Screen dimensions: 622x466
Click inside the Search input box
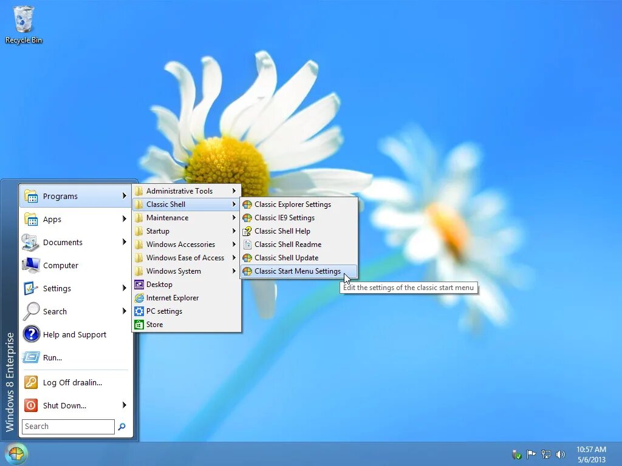coord(67,426)
